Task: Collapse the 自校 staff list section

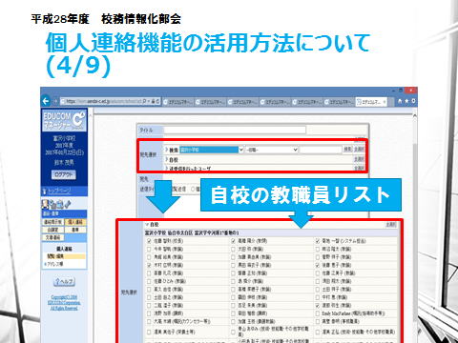Action: tap(147, 225)
